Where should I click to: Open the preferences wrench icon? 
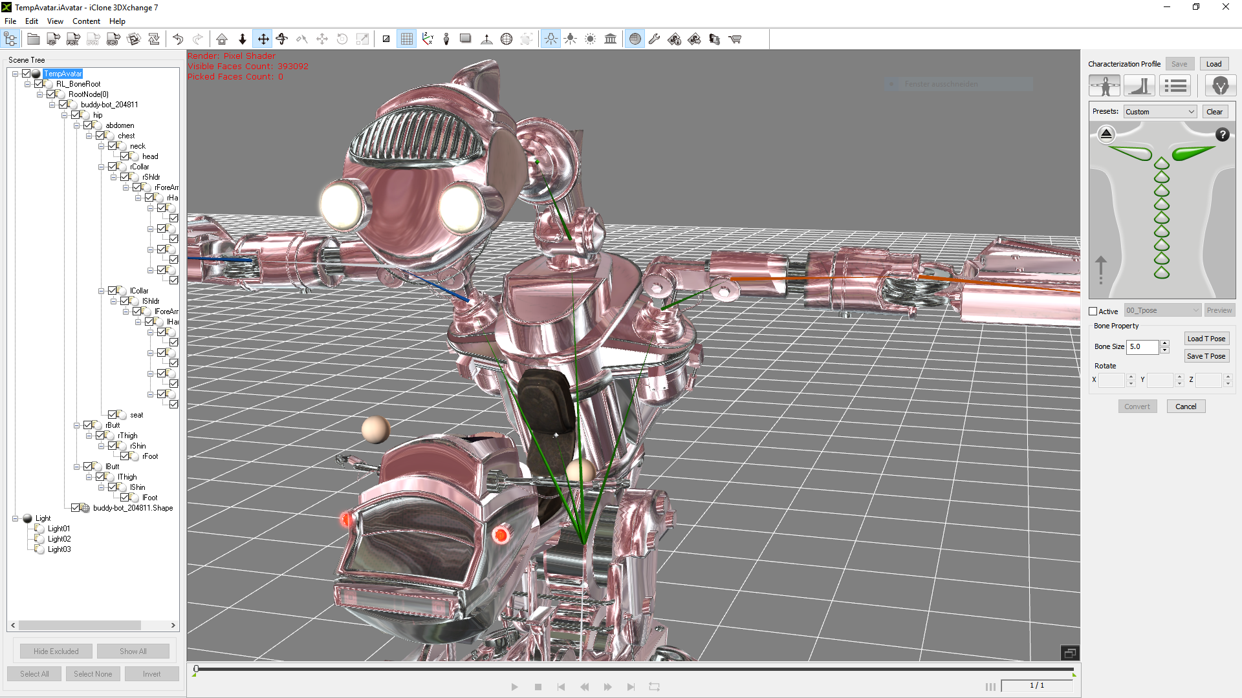click(655, 39)
